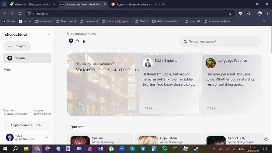Open the дзенеры bookmarks folder
Image resolution: width=272 pixels, height=153 pixels.
click(89, 21)
